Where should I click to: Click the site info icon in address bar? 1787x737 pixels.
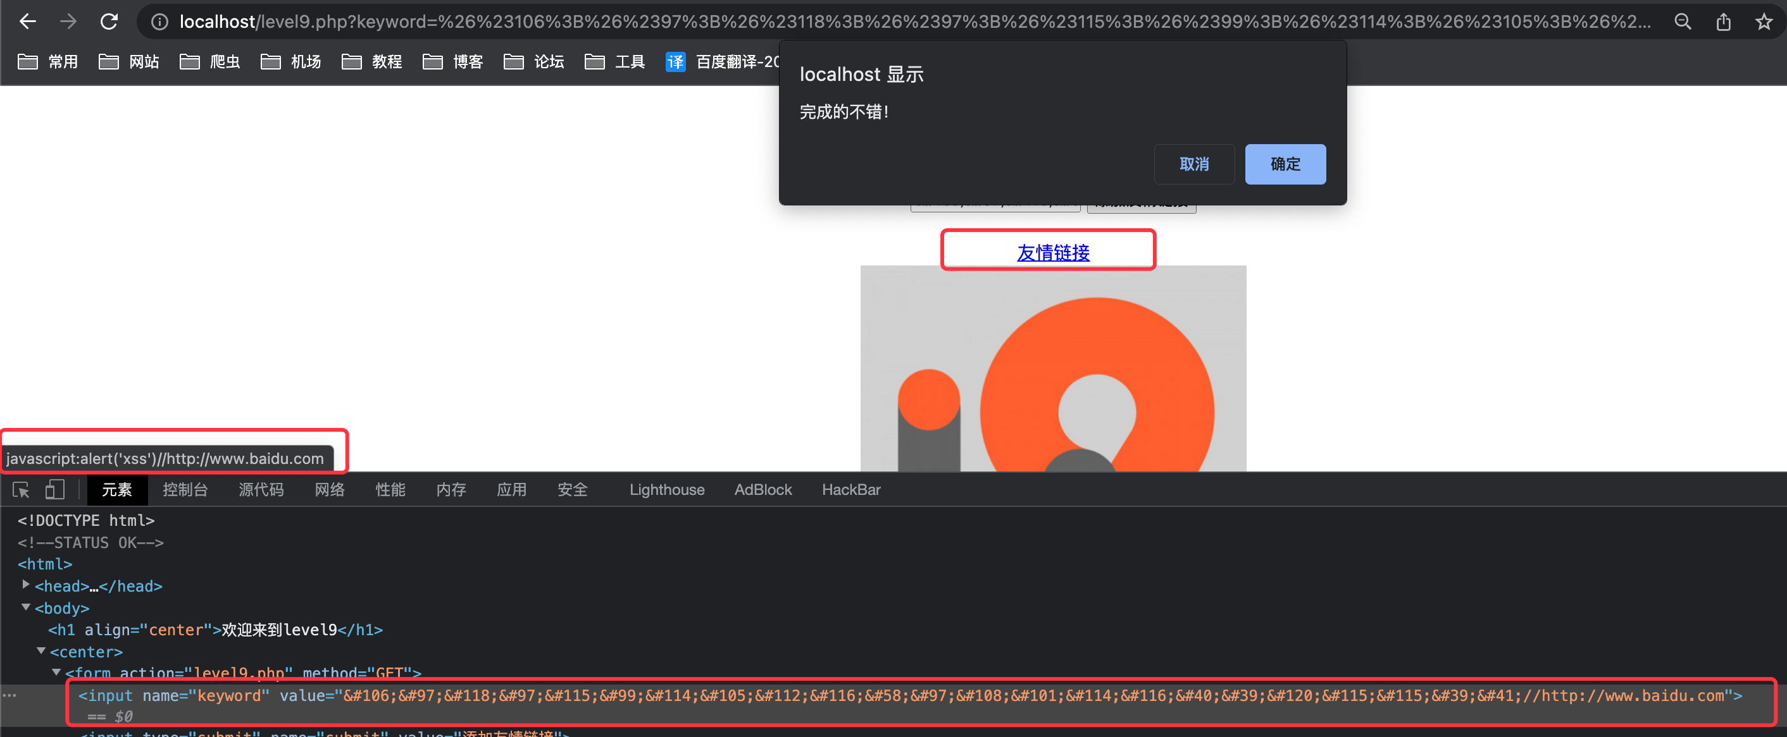pos(159,22)
